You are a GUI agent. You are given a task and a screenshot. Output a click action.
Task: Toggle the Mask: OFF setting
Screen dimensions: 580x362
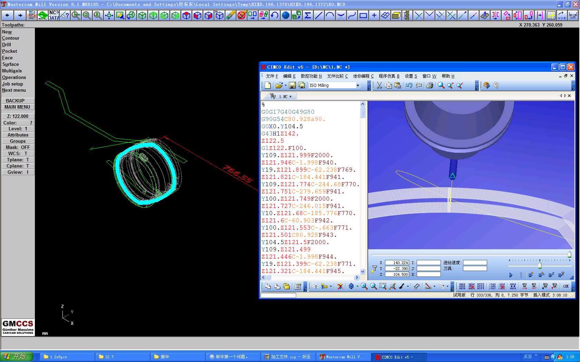[x=18, y=147]
